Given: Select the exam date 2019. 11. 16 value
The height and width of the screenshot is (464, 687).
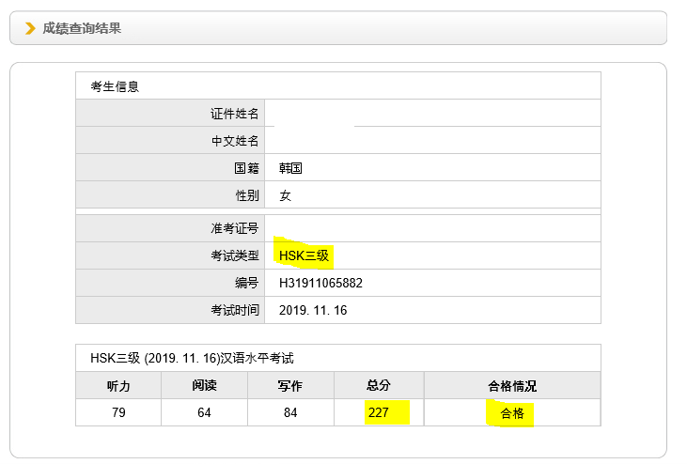Looking at the screenshot, I should [313, 310].
